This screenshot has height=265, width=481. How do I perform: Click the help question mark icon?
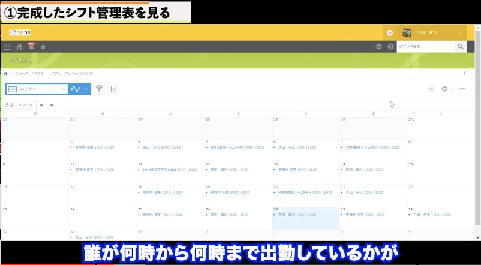(390, 47)
